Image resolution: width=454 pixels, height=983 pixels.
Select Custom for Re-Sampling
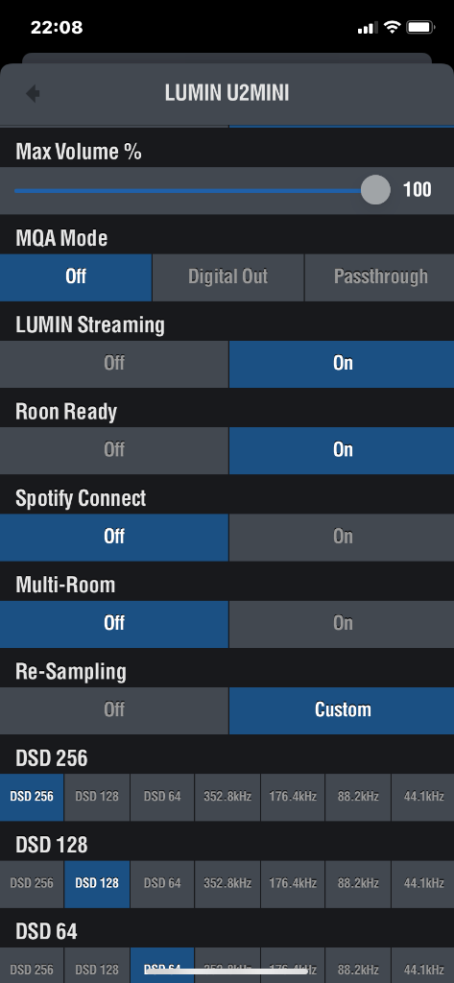click(342, 709)
